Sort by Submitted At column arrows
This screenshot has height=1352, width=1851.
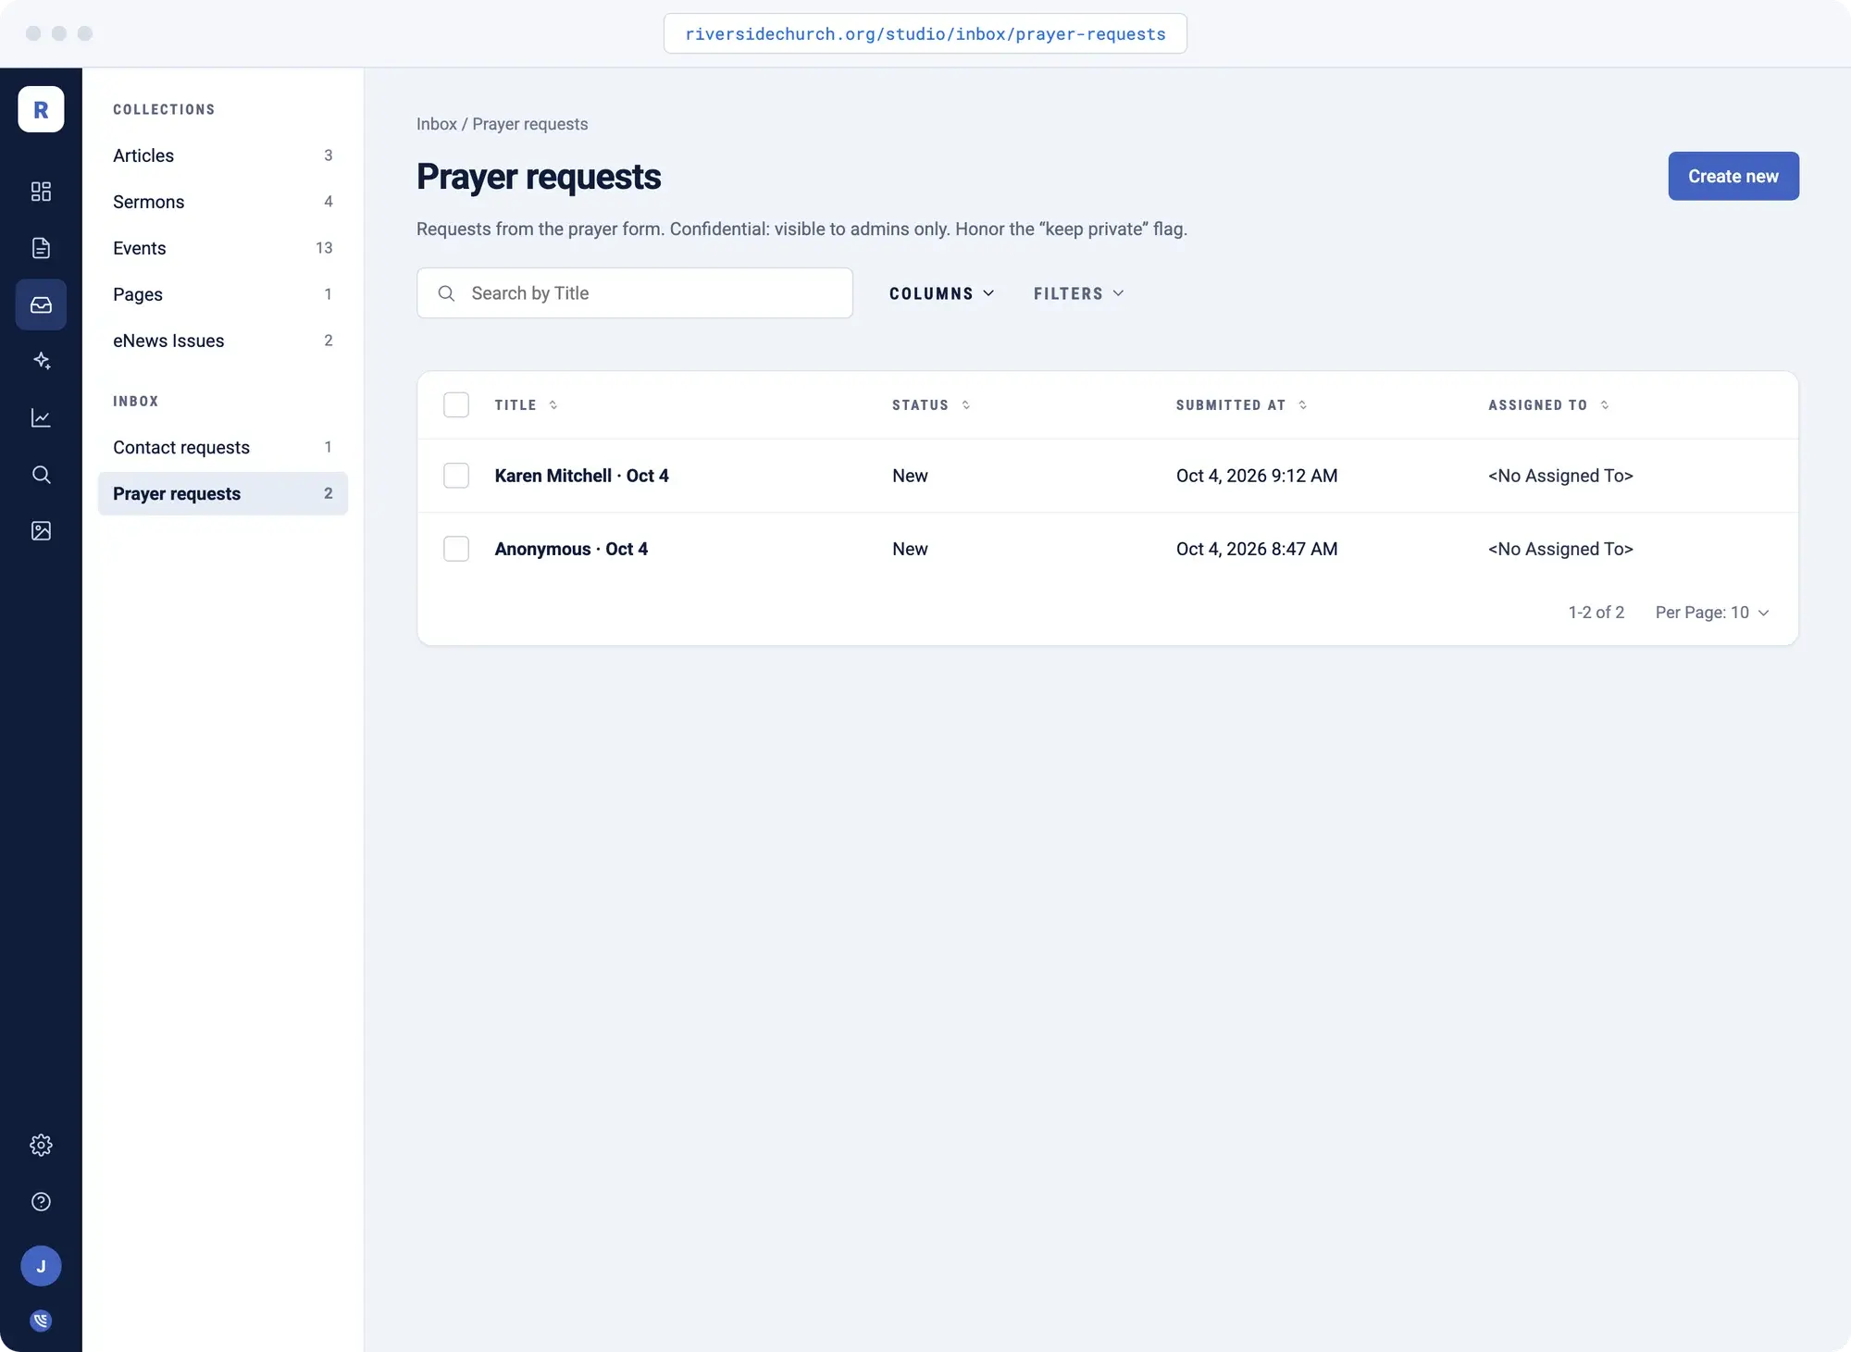(1303, 405)
